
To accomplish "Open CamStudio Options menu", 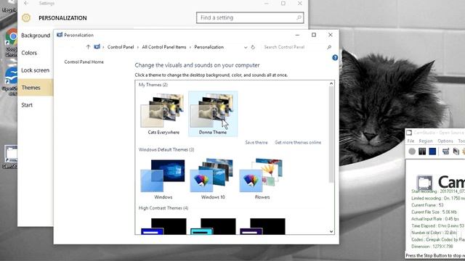I will click(445, 141).
